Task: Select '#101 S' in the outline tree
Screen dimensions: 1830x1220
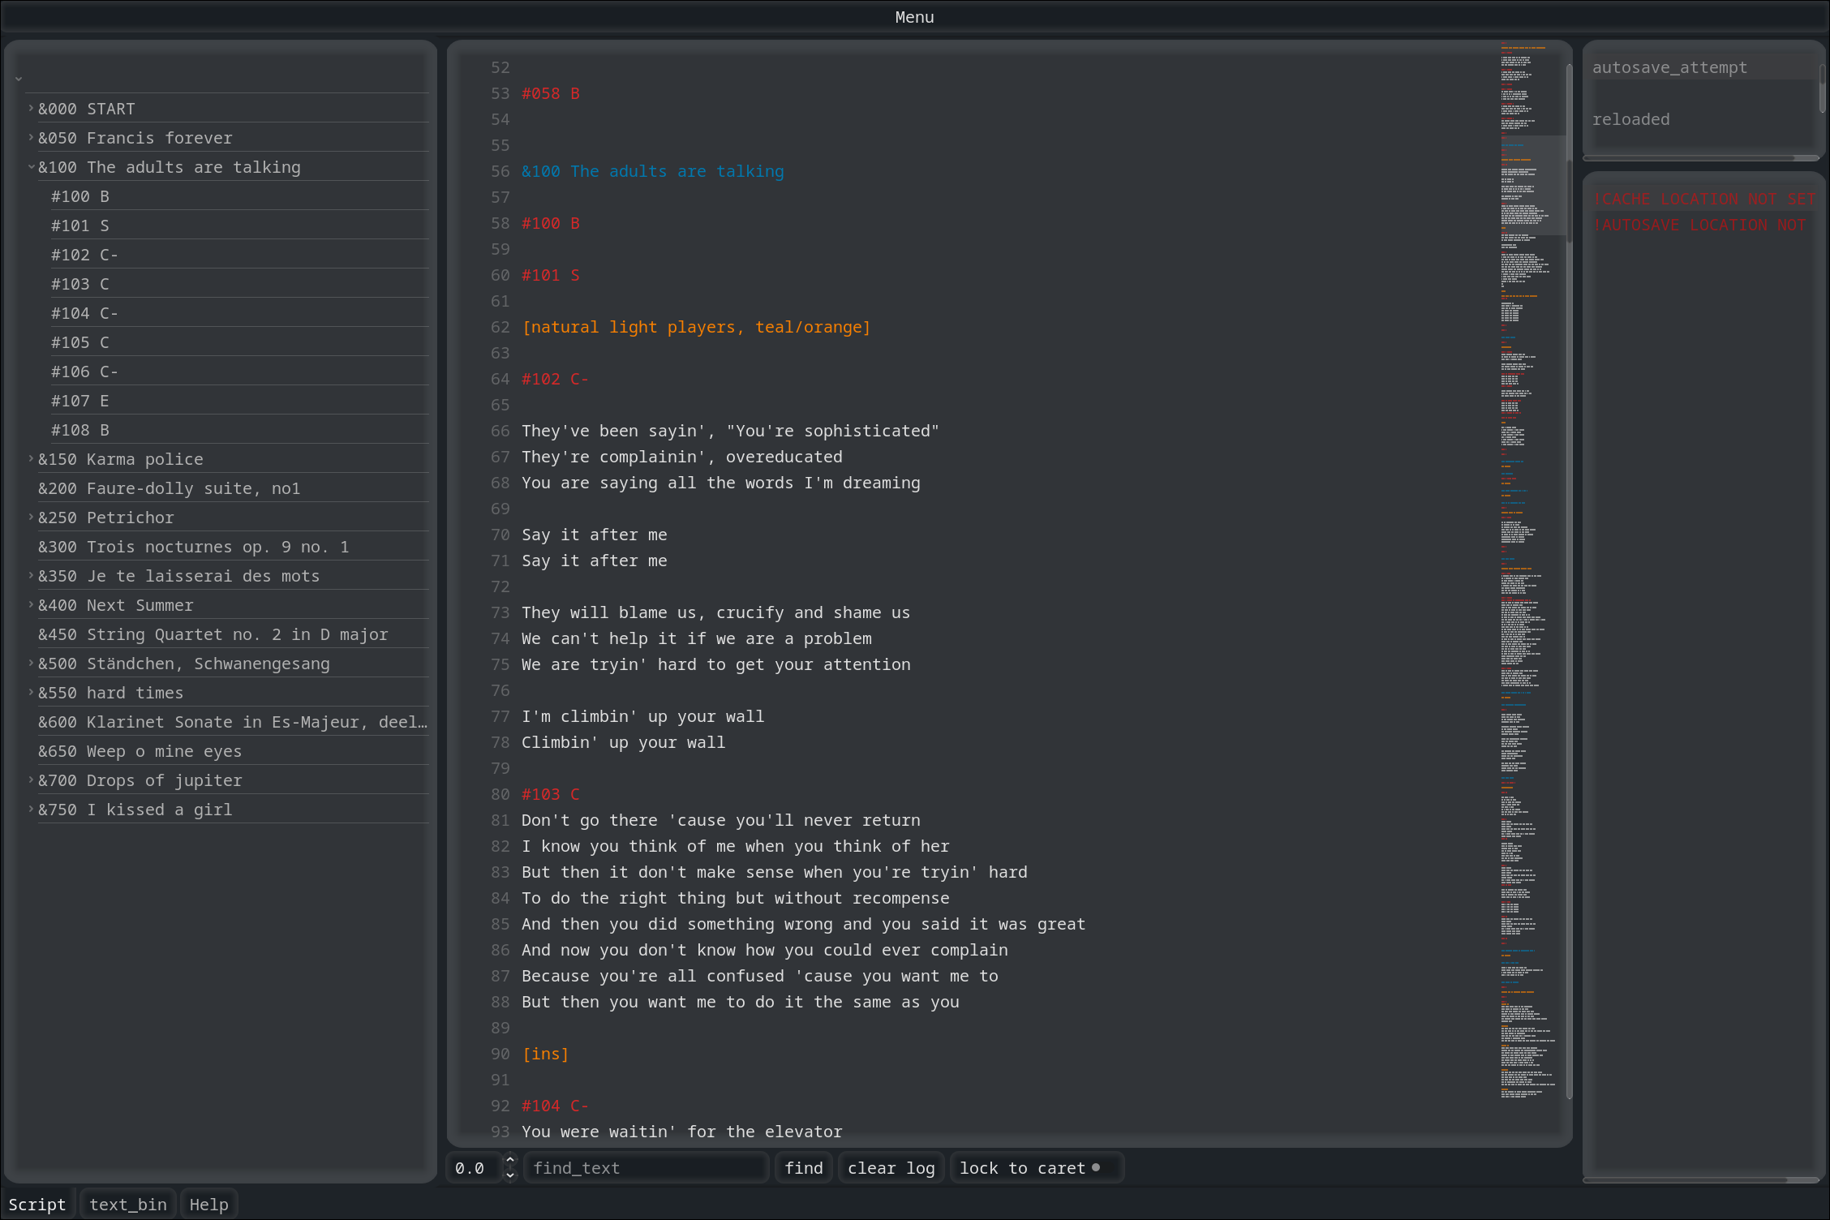Action: pyautogui.click(x=79, y=225)
